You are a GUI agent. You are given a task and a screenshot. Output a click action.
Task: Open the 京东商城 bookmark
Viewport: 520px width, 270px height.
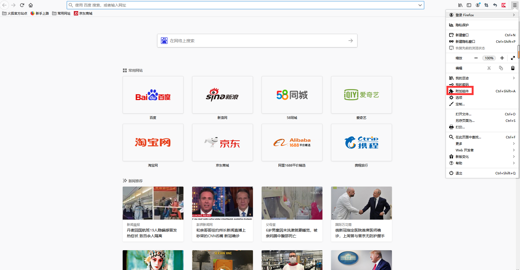pyautogui.click(x=83, y=13)
